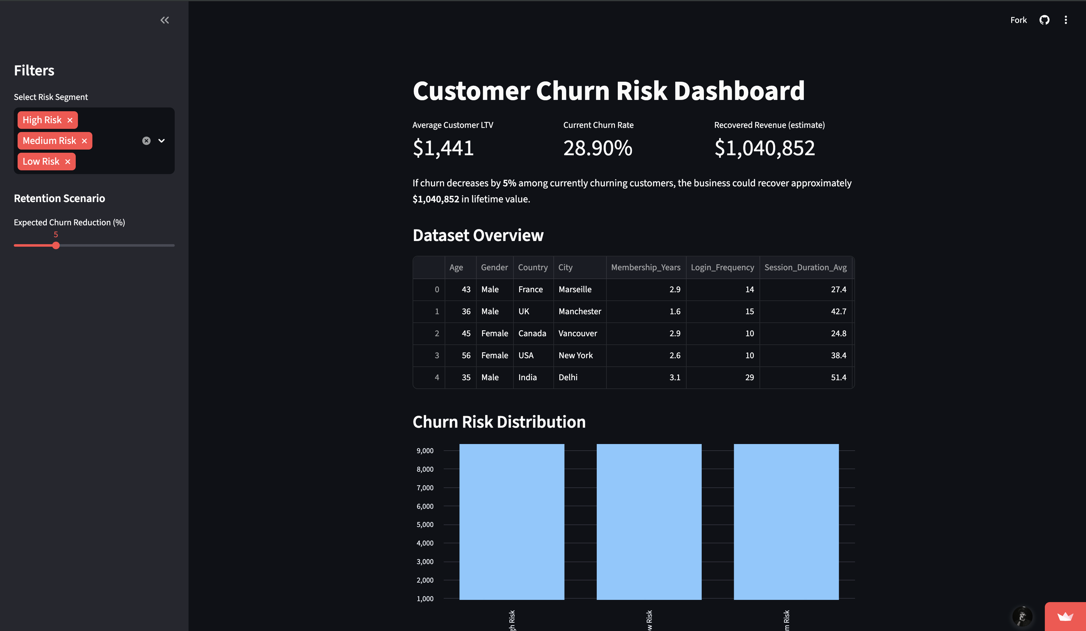The height and width of the screenshot is (631, 1086).
Task: Sort table by Membership_Years column
Action: [x=646, y=267]
